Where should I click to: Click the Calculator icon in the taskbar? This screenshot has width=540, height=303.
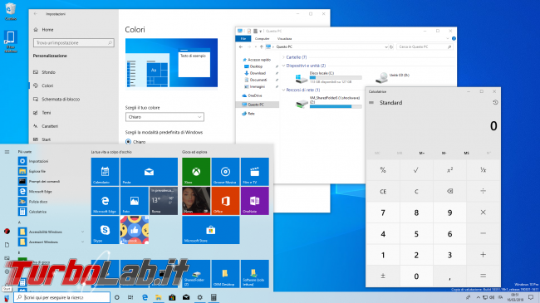[x=214, y=297]
